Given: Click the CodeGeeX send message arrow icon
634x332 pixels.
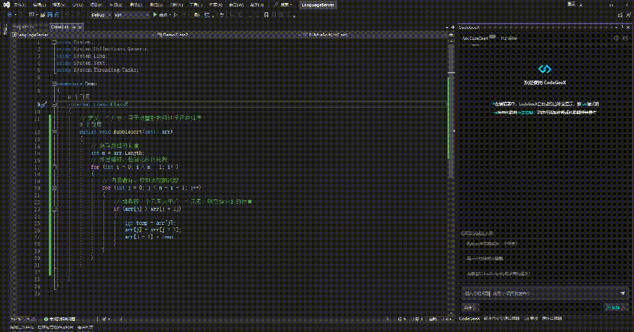Looking at the screenshot, I should pos(623,293).
